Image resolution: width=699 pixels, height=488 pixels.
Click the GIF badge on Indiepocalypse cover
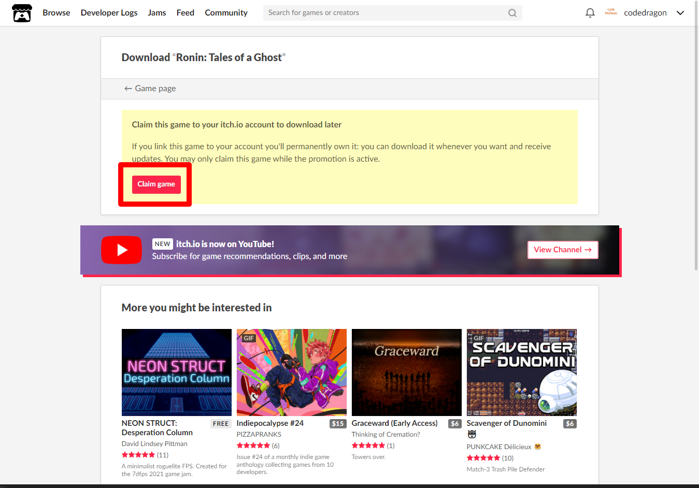coord(249,338)
